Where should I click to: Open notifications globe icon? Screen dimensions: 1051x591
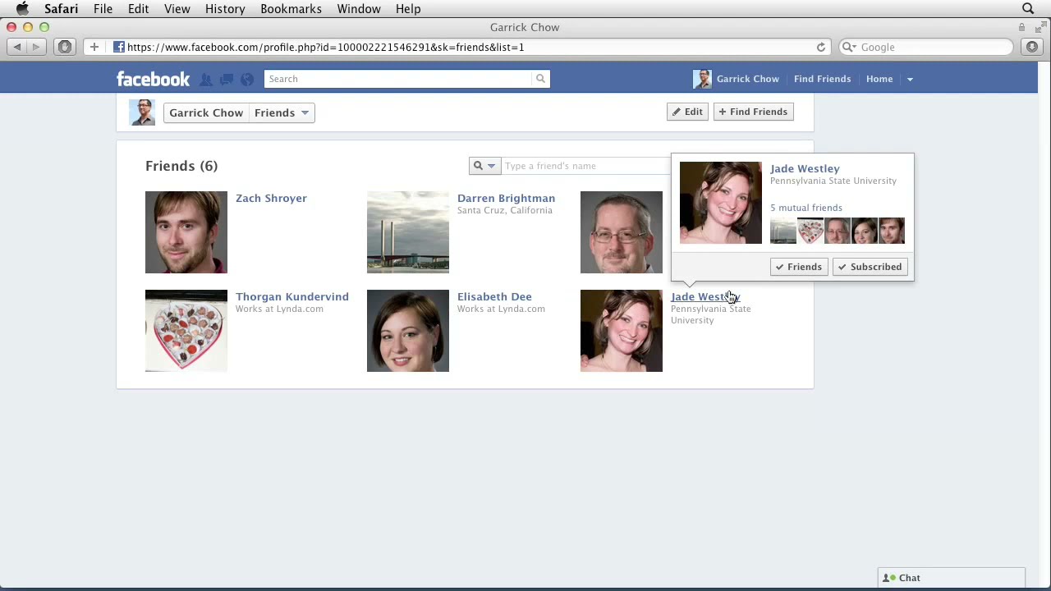point(246,80)
